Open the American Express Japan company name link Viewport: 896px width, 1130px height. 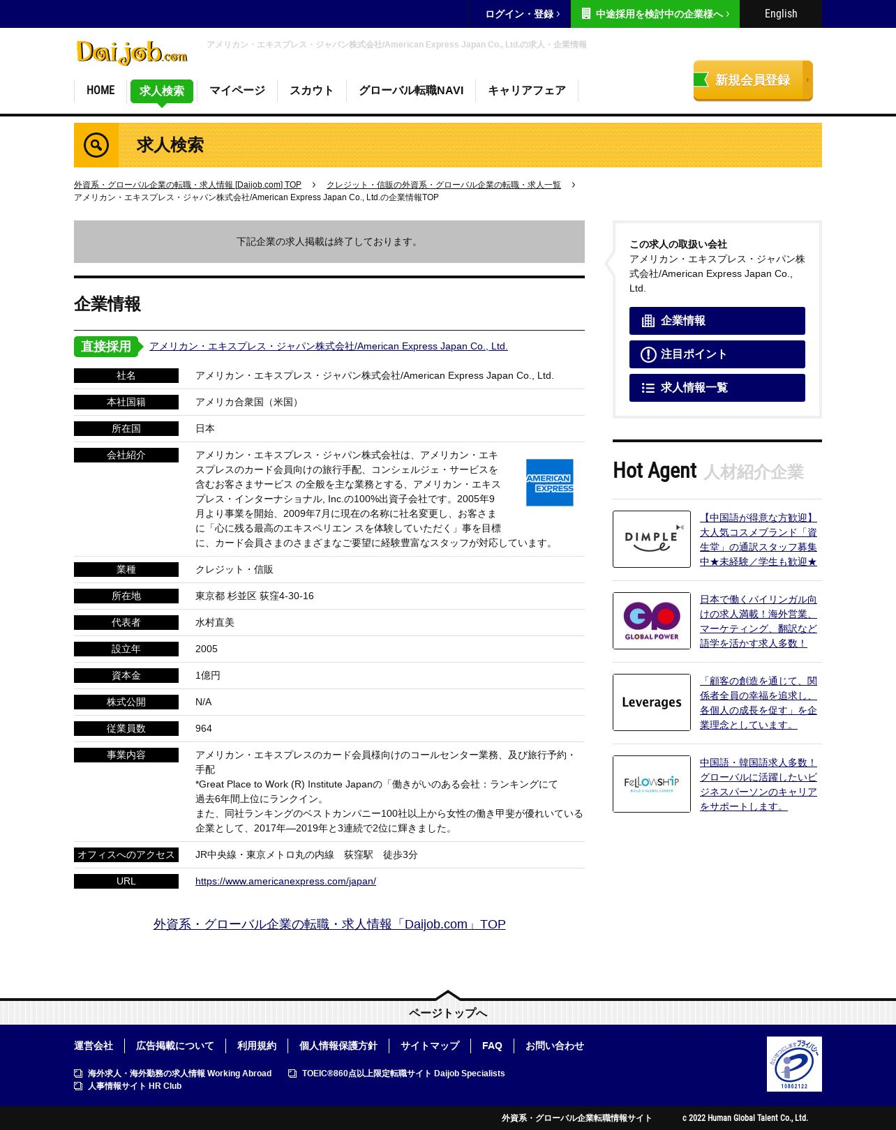pyautogui.click(x=329, y=346)
